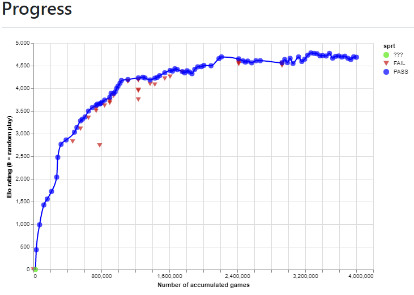Click the 4,000,000 x-axis tick label

(x=360, y=276)
